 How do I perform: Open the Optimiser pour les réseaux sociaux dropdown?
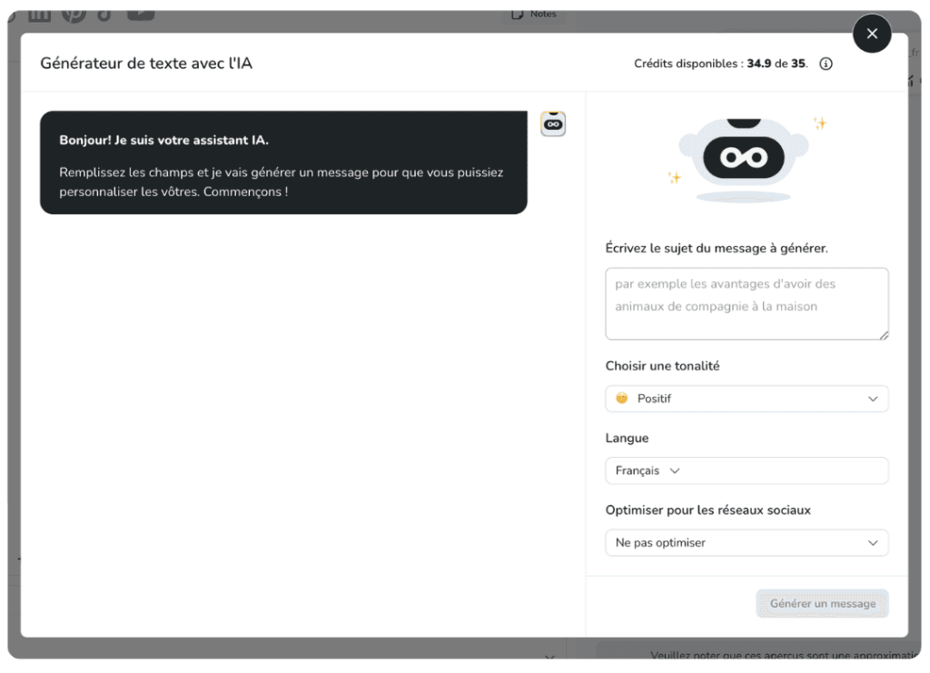tap(747, 543)
